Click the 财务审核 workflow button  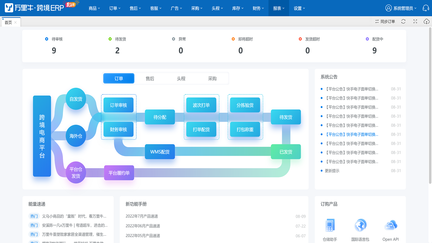point(119,129)
